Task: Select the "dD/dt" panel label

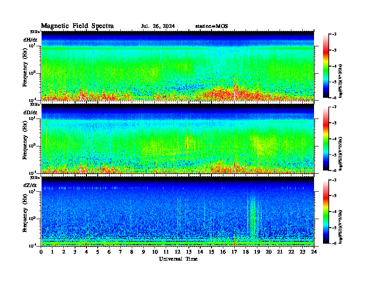Action: click(x=30, y=112)
